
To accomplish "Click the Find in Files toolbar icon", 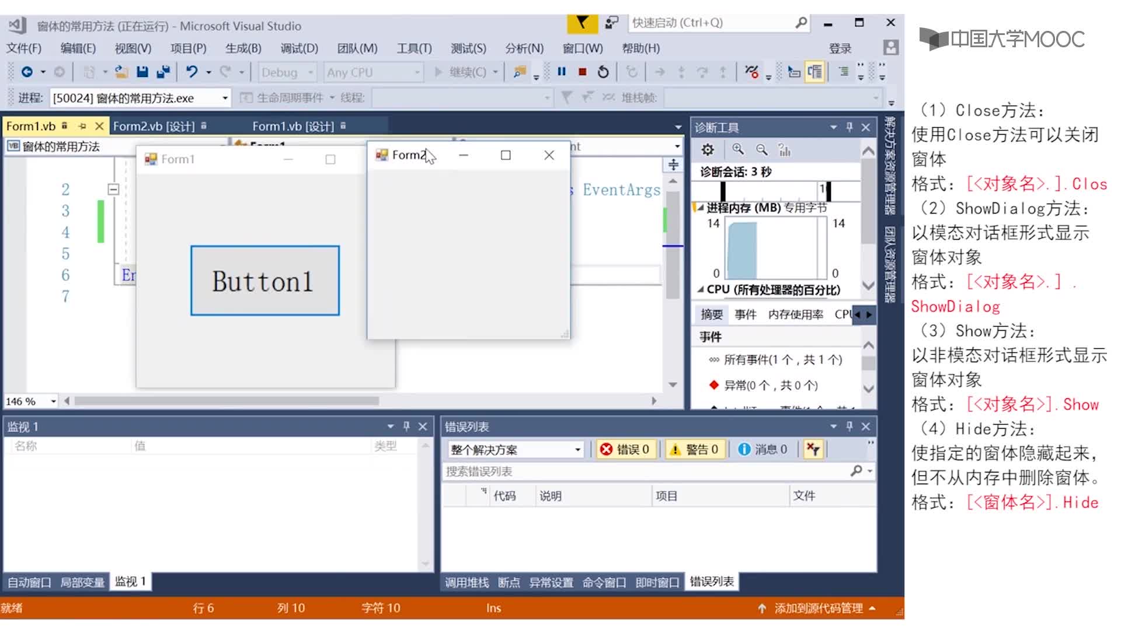I will pyautogui.click(x=519, y=72).
